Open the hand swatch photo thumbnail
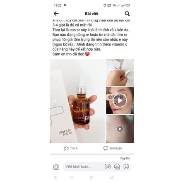Screen dimensions: 183x183 click(x=120, y=72)
